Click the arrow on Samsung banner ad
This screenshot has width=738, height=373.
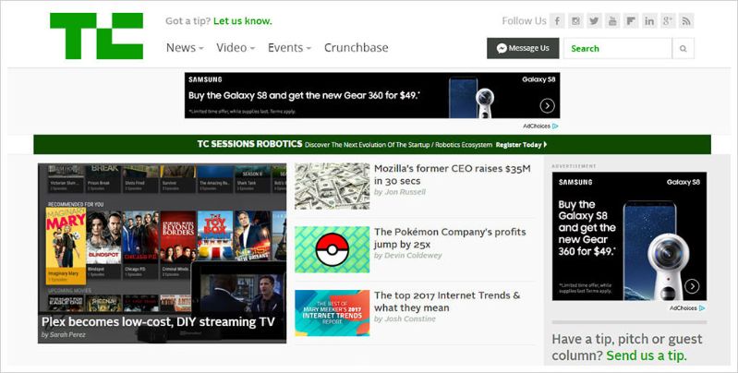pyautogui.click(x=547, y=106)
